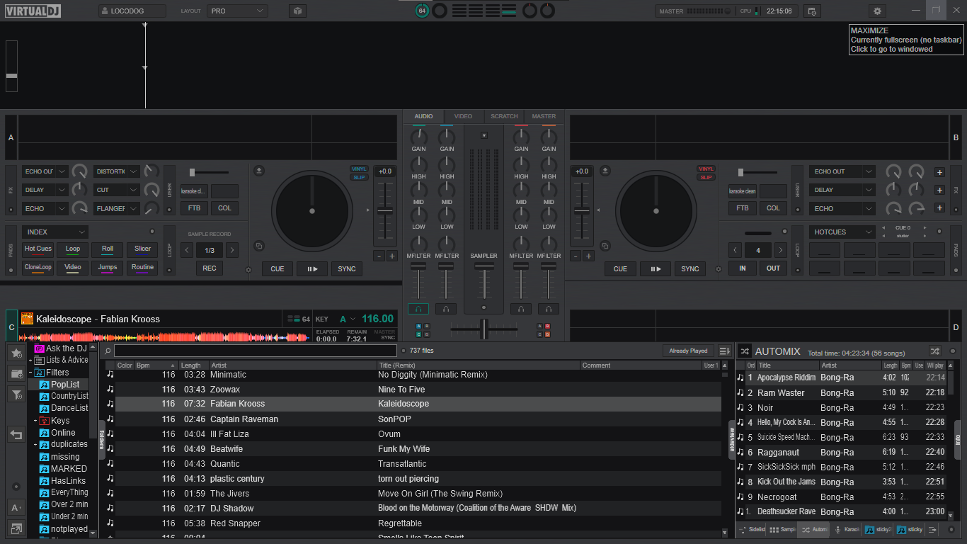Click the back arrow icon in browser sidebar
Screen dimensions: 967x544
point(16,434)
